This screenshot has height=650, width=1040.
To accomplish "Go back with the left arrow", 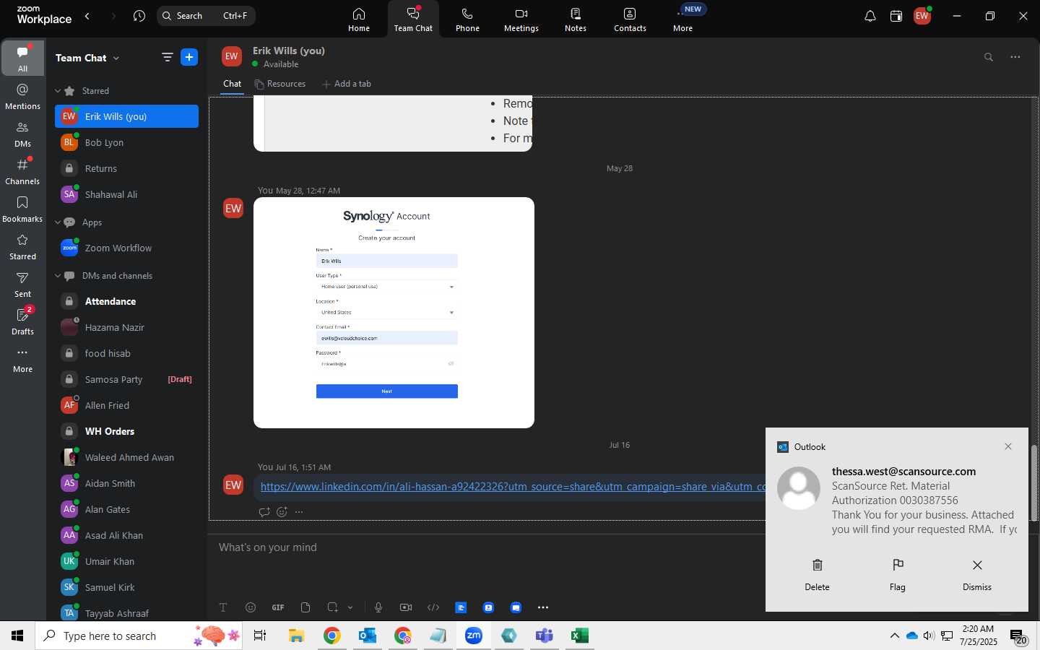I will click(87, 16).
